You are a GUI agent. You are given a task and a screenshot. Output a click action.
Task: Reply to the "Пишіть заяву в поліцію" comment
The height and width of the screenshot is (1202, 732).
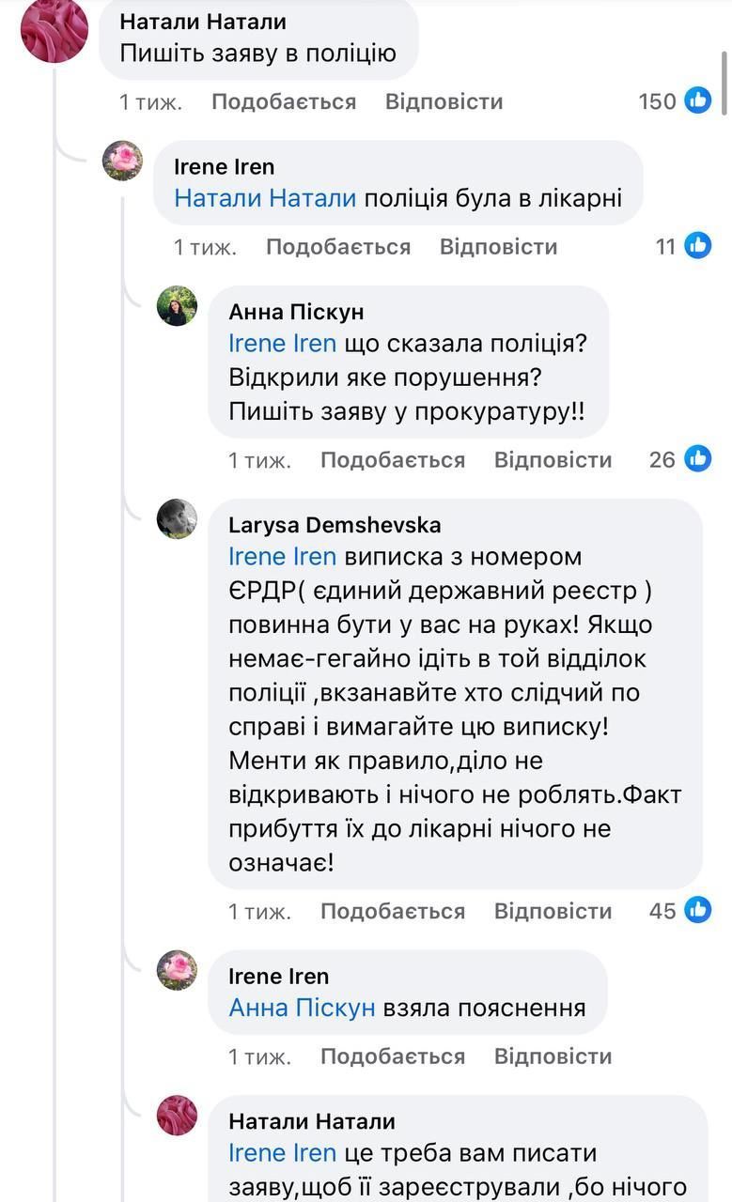(444, 101)
